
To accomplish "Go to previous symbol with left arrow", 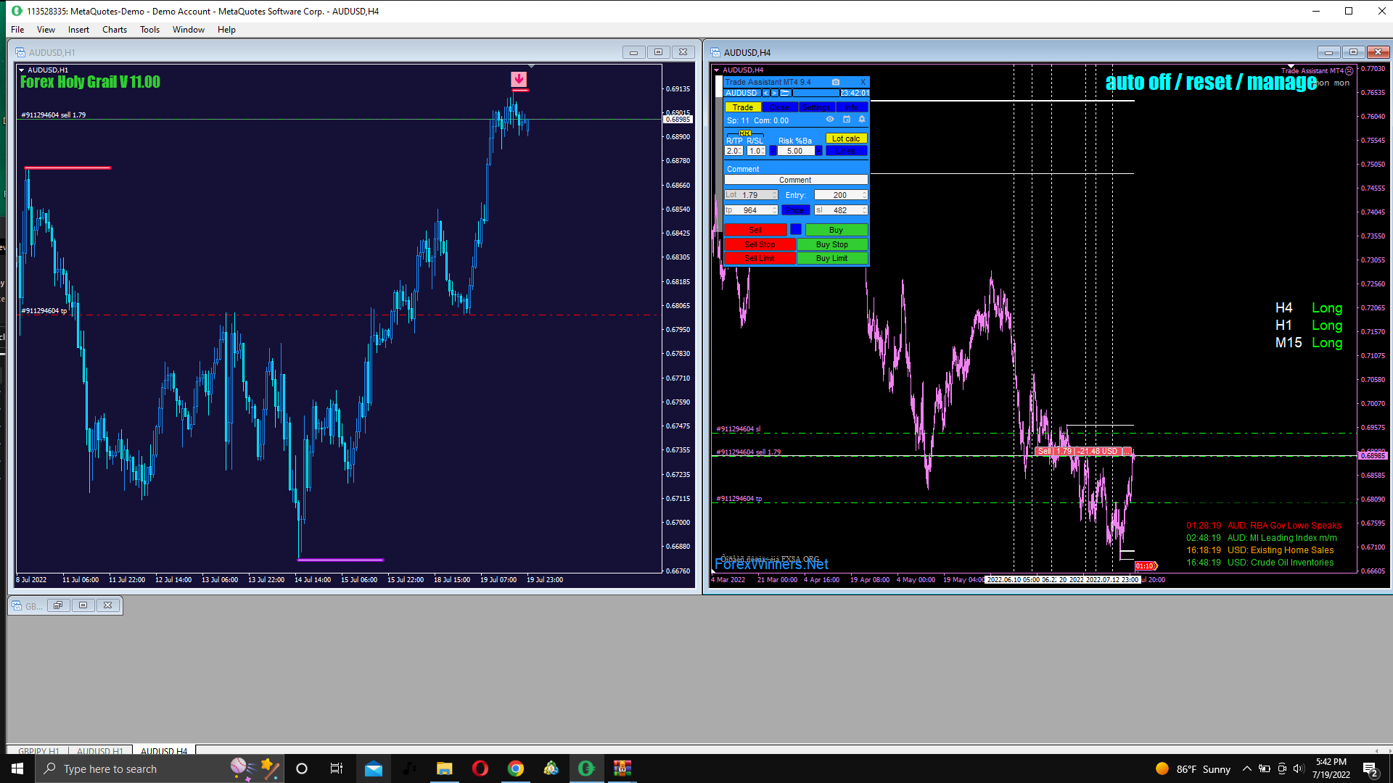I will (x=765, y=93).
